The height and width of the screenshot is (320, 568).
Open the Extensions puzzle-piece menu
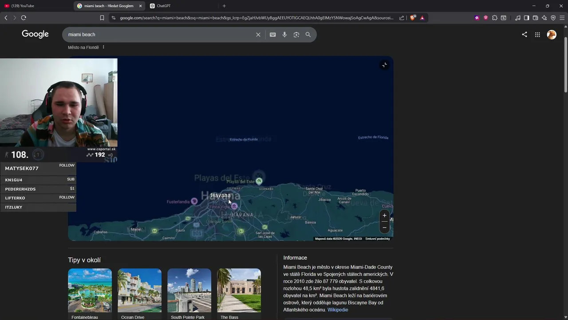pos(495,18)
